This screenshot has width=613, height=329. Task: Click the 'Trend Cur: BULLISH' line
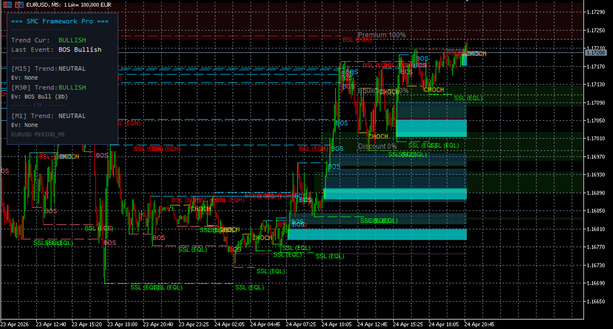[49, 40]
